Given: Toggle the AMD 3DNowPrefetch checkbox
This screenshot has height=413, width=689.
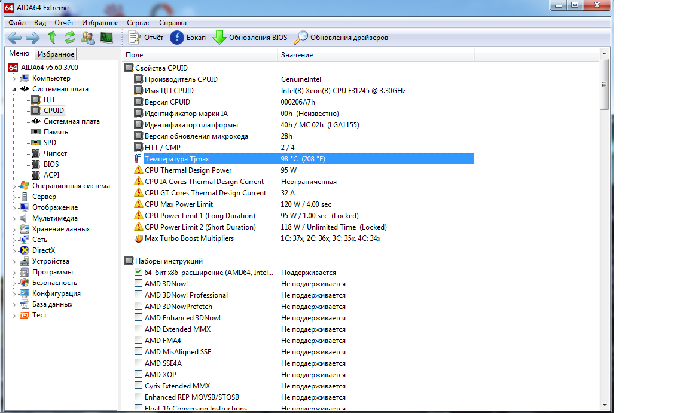Looking at the screenshot, I should 138,306.
